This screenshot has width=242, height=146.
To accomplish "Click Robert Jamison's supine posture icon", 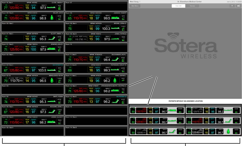I will (115, 18).
